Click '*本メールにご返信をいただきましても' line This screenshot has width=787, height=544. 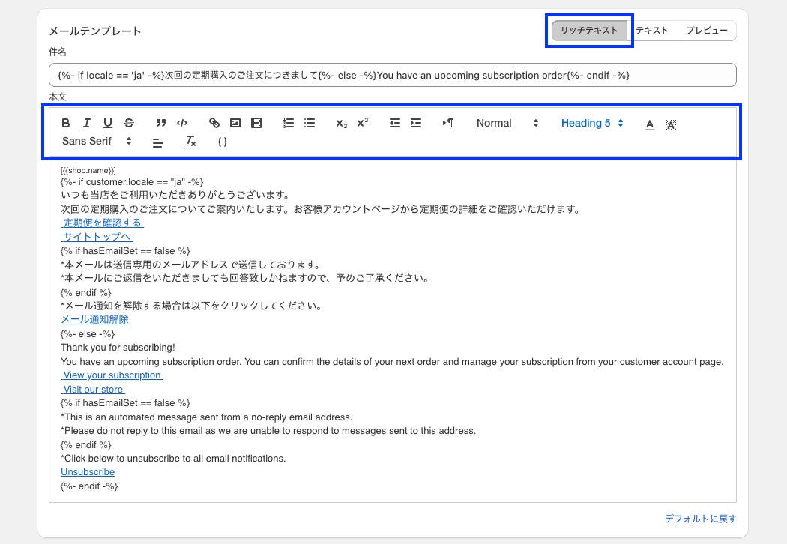[x=246, y=278]
